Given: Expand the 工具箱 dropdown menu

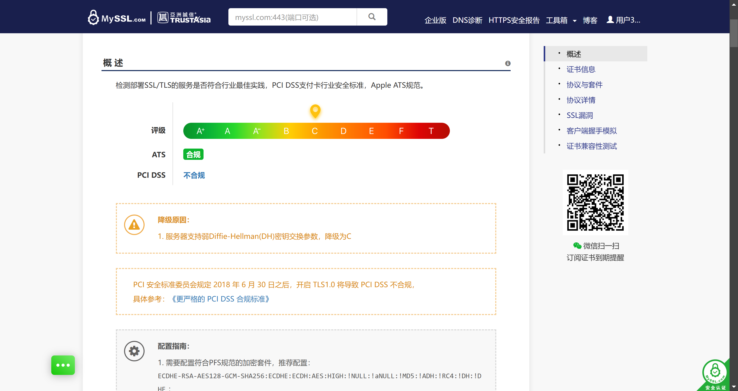Looking at the screenshot, I should tap(561, 20).
